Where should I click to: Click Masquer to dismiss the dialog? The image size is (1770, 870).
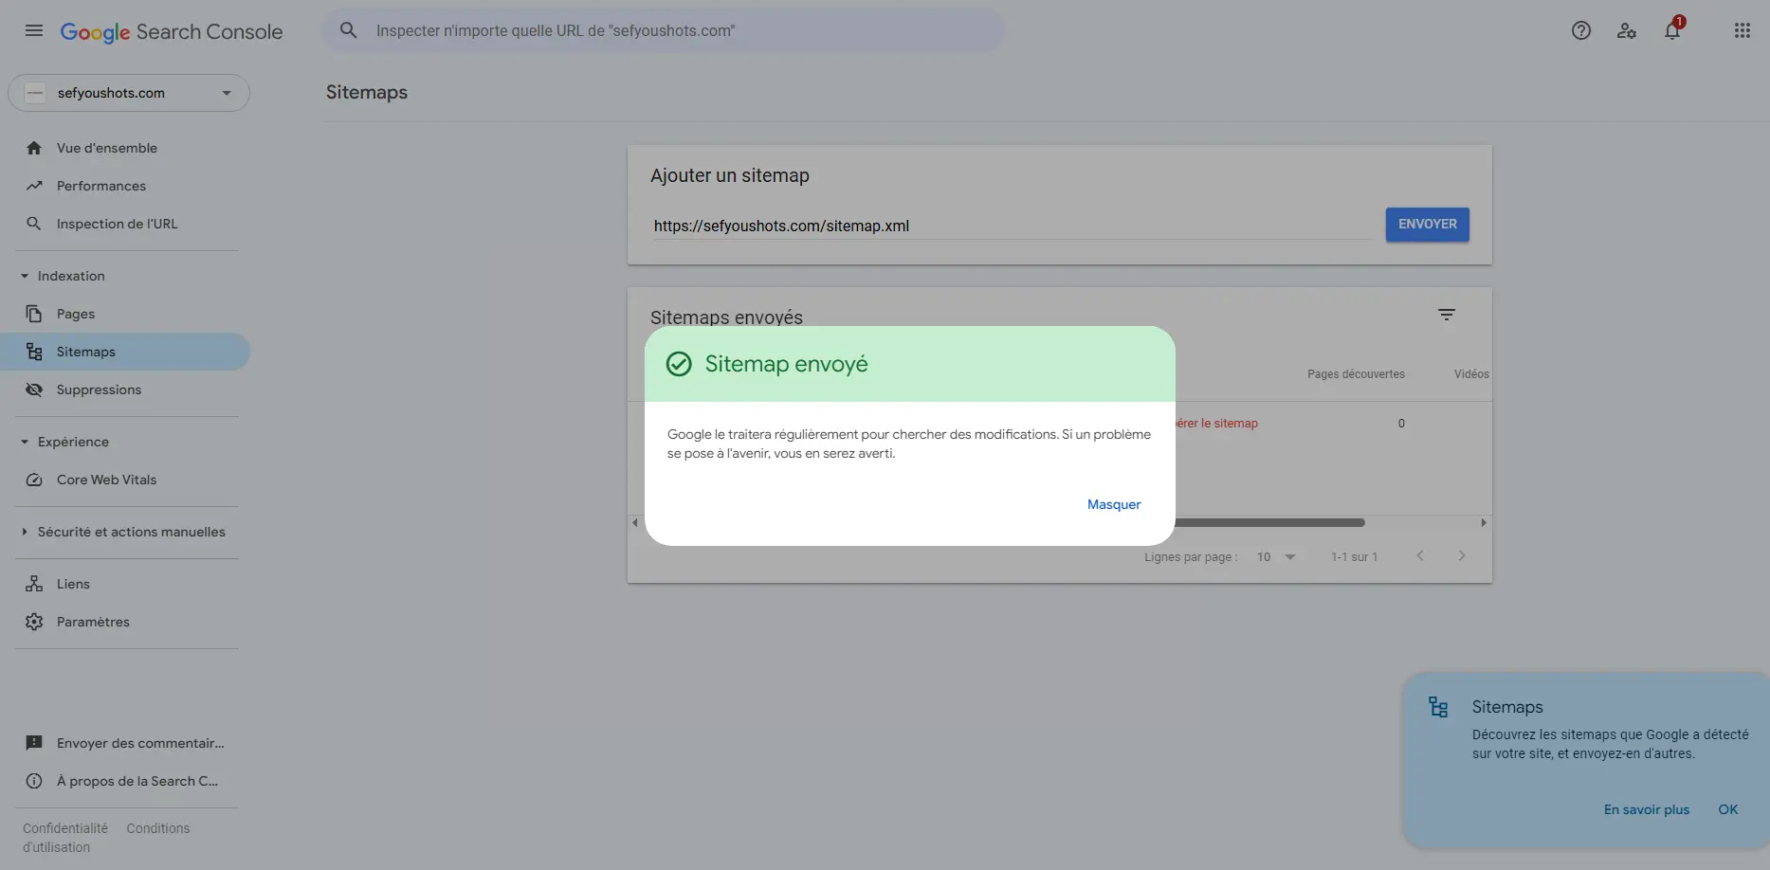1113,504
